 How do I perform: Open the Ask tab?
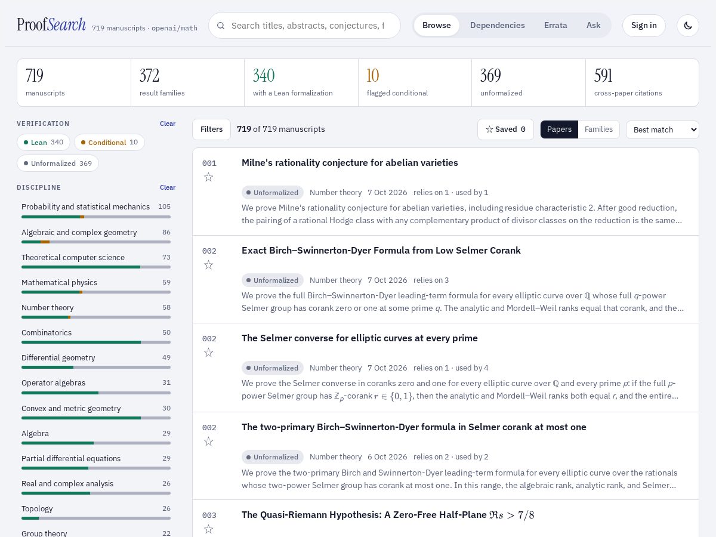pos(593,26)
